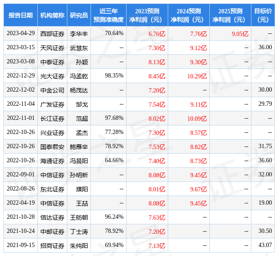The width and height of the screenshot is (275, 256).
Task: Select target price 36.00
Action: click(265, 47)
